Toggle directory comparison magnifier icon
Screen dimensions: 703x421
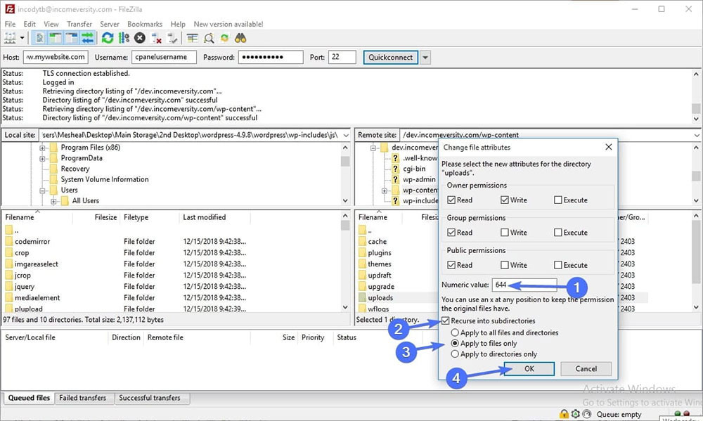(x=209, y=38)
